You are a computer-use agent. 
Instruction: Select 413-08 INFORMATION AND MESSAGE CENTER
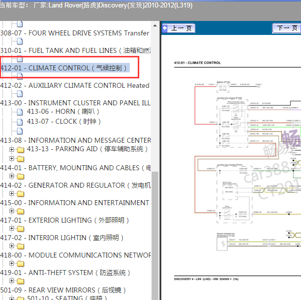coord(75,140)
